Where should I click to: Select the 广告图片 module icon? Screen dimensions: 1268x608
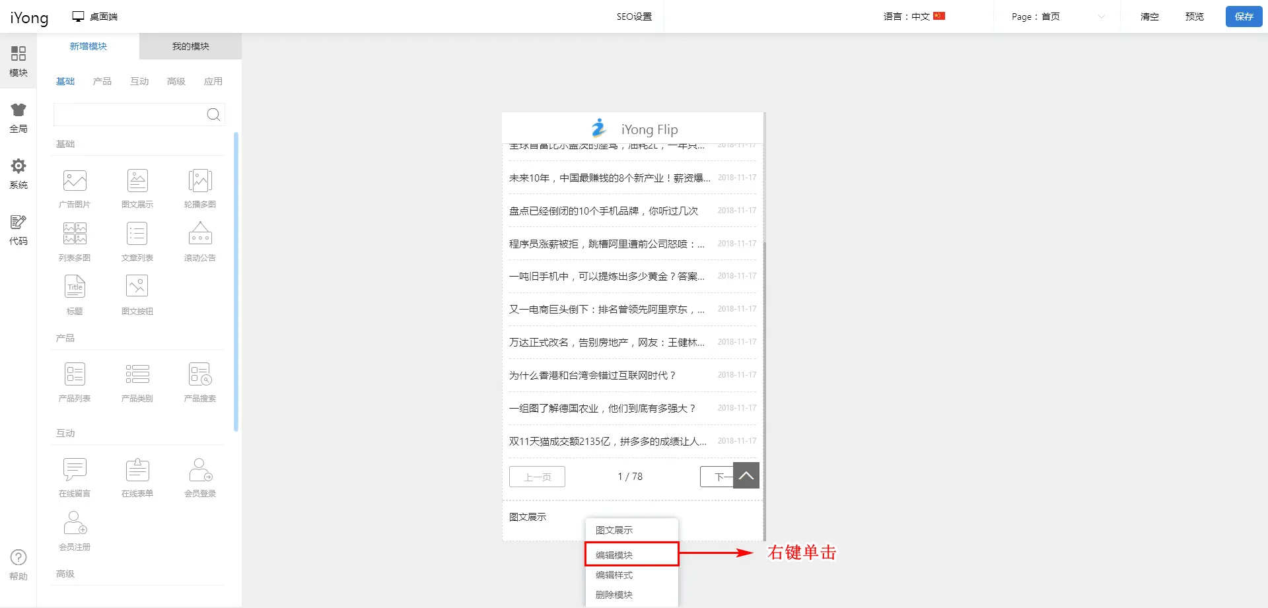tap(75, 181)
